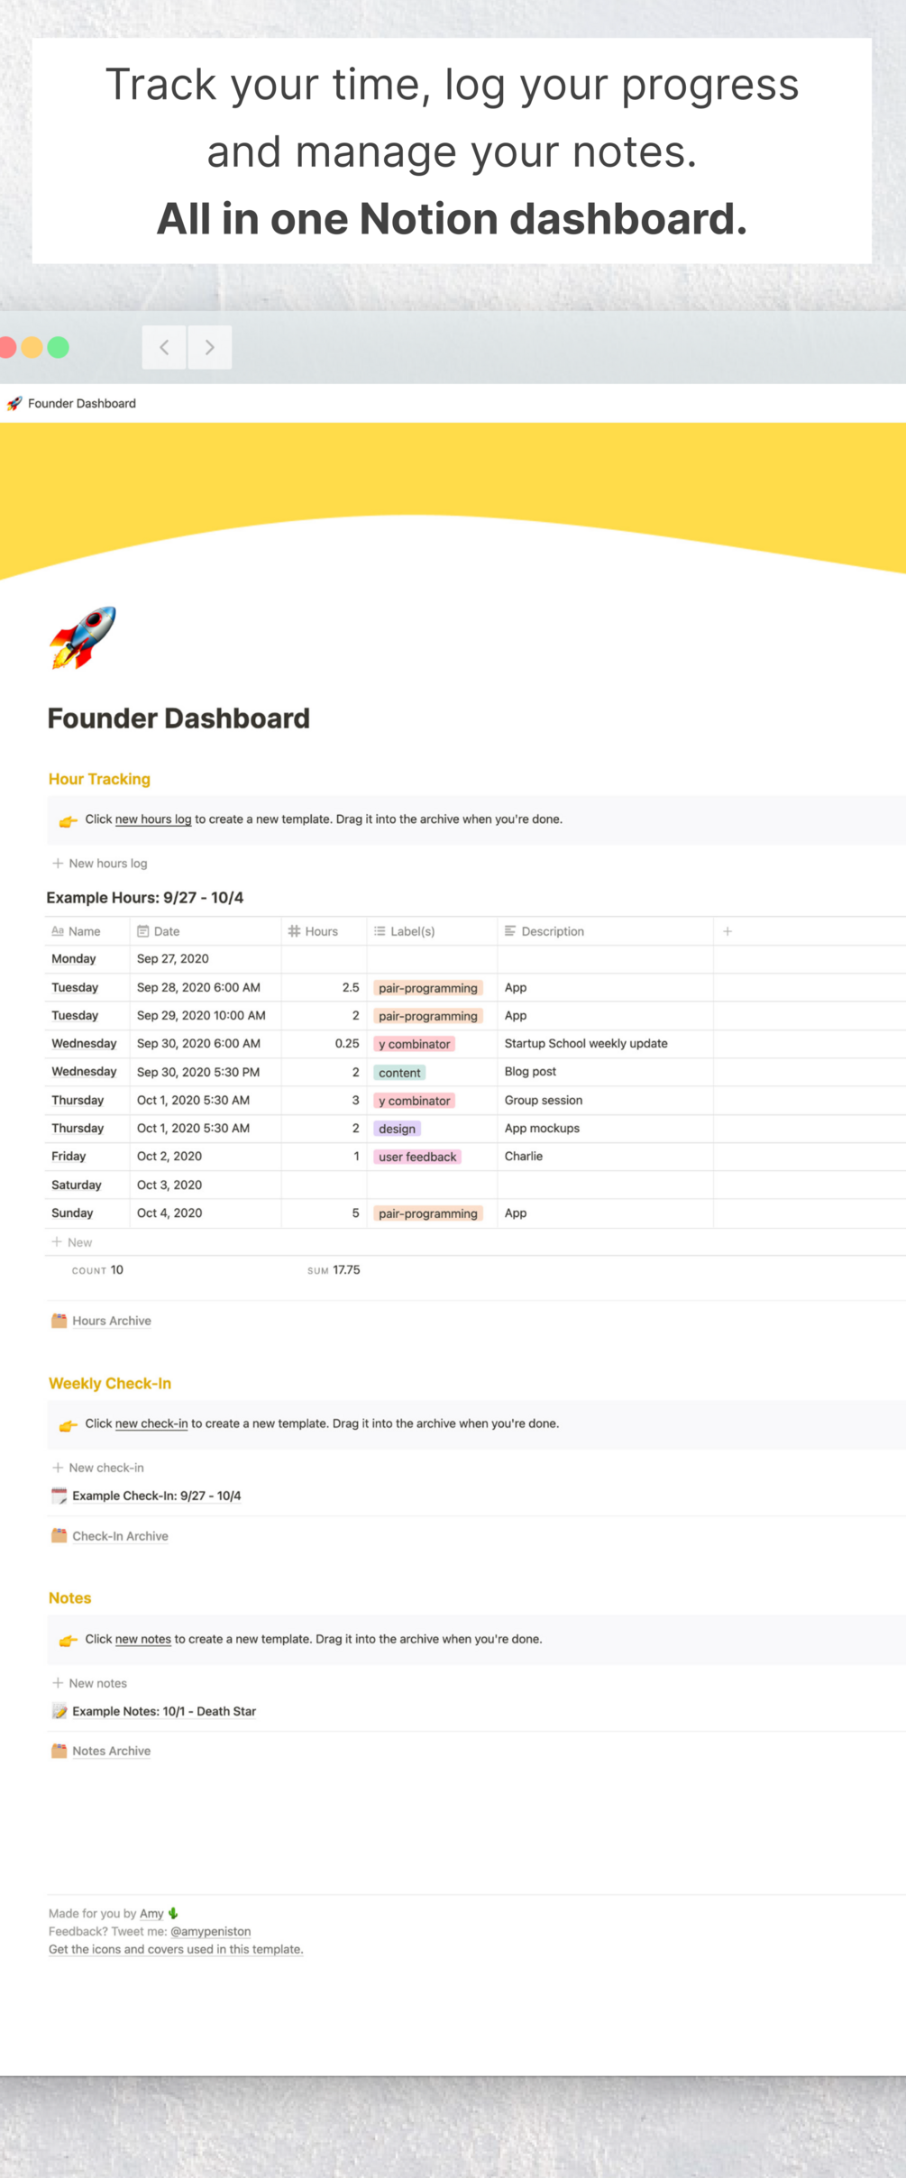The width and height of the screenshot is (906, 2178).
Task: Click the calendar icon in Date header
Action: (142, 931)
